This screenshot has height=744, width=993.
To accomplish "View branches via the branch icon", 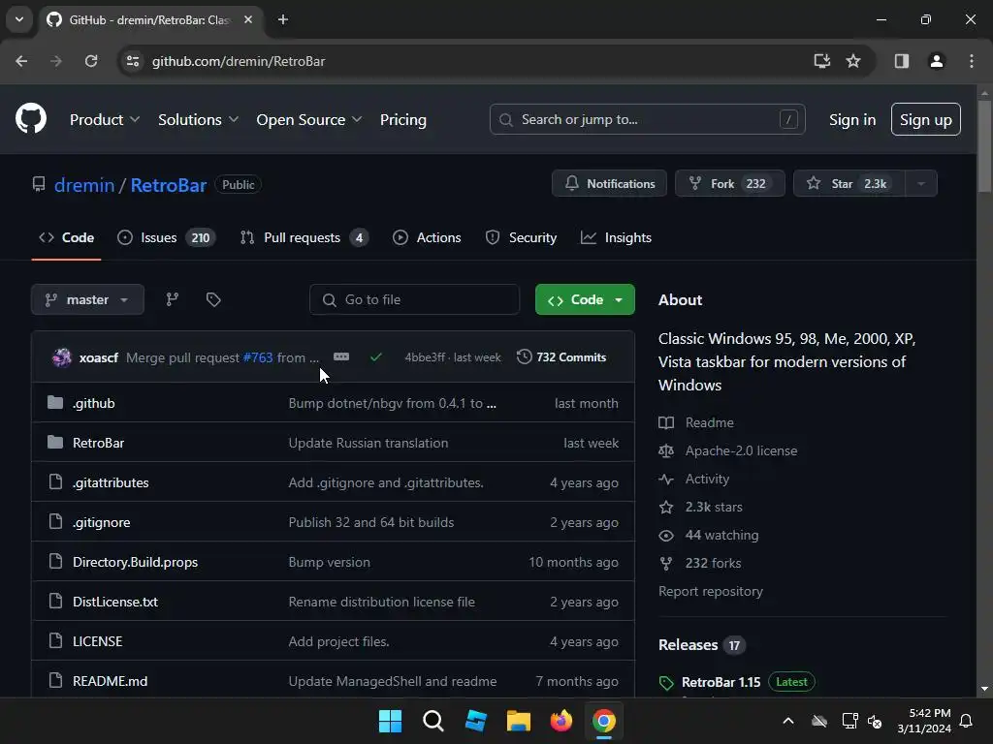I will [x=173, y=299].
